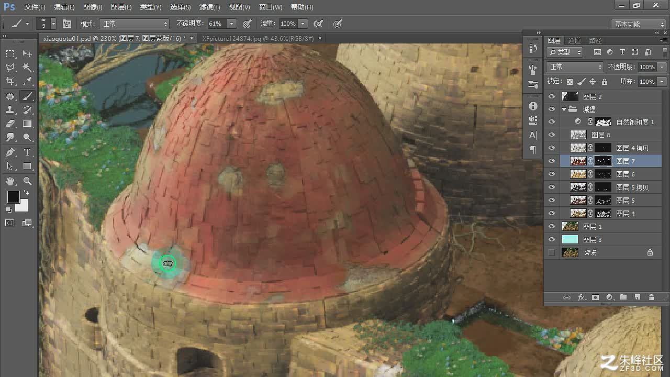Toggle lock transparent pixels checkerboard
This screenshot has height=377, width=670.
pos(570,82)
